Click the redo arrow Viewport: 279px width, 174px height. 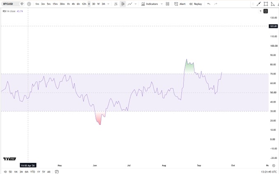tap(216, 4)
